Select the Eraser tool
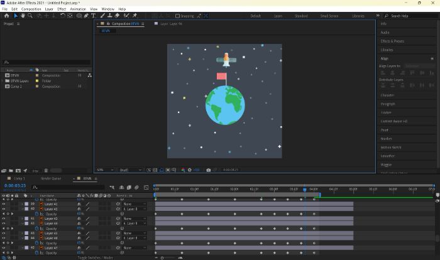The height and width of the screenshot is (260, 440). pyautogui.click(x=118, y=16)
